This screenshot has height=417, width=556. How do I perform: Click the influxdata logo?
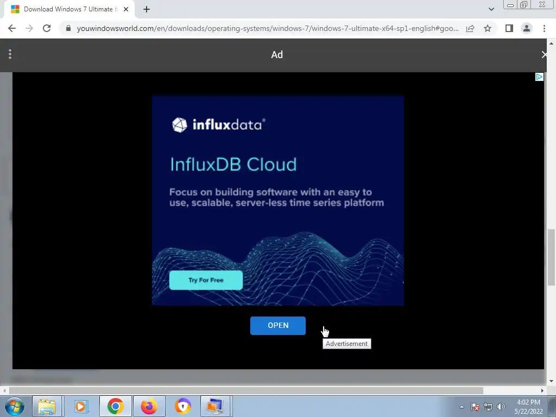(x=218, y=125)
